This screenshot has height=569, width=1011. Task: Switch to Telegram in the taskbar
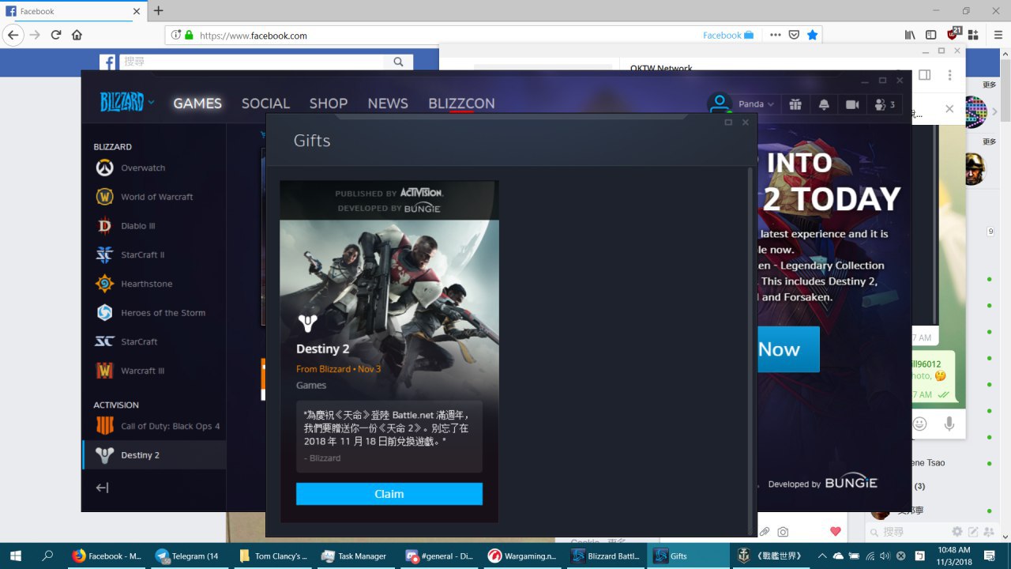click(x=188, y=556)
